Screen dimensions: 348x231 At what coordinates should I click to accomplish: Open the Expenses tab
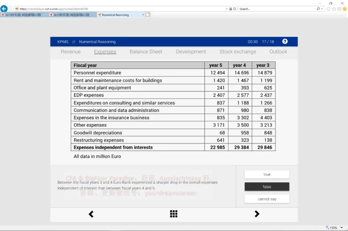click(x=105, y=52)
